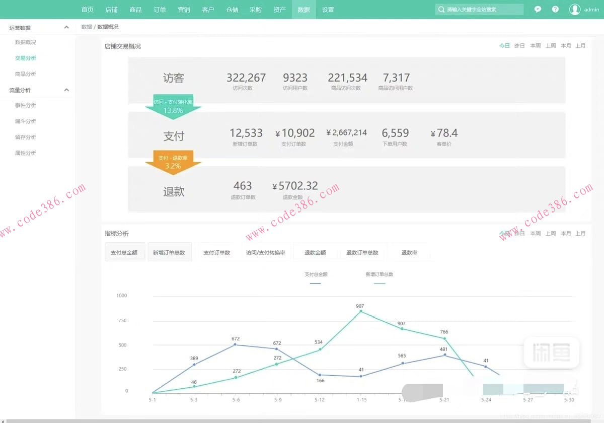Collapse the 运营数据 sidebar section

pyautogui.click(x=66, y=28)
